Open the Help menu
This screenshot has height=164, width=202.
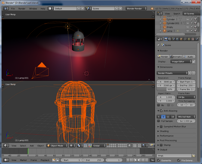click(43, 9)
